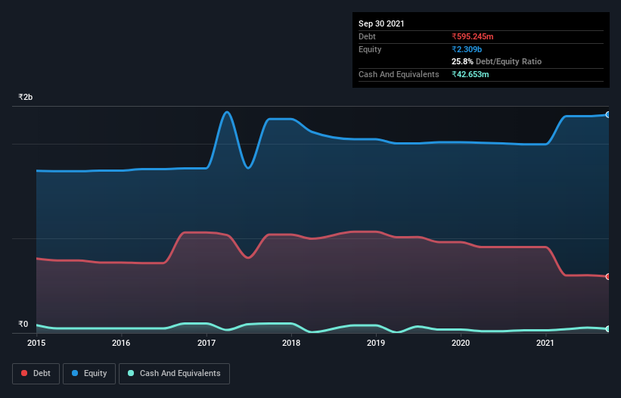The image size is (621, 398).
Task: Click the 2015 x-axis label
Action: point(36,343)
